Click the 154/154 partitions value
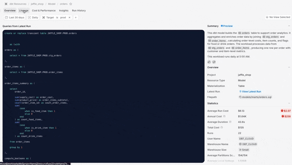Image resolution: width=292 pixels, height=165 pixels. (x=243, y=155)
